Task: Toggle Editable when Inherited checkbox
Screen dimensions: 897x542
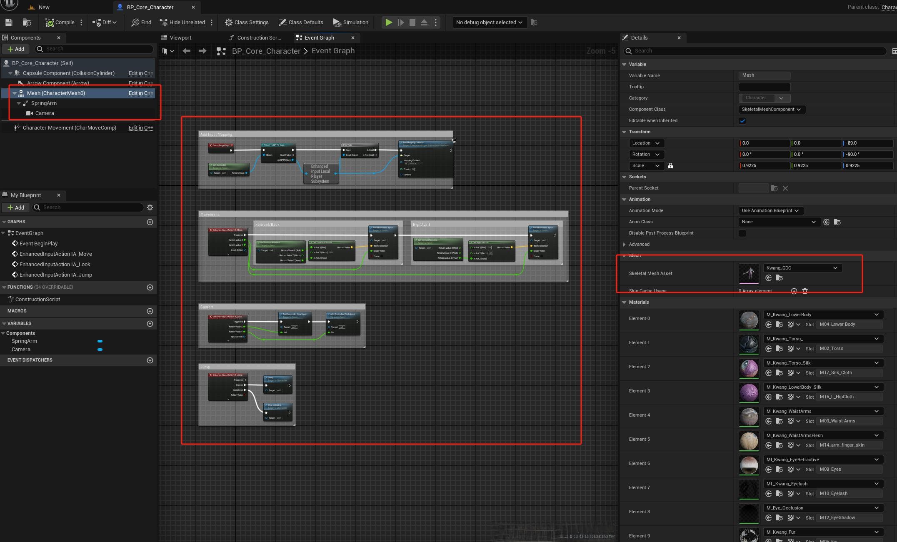Action: tap(742, 121)
